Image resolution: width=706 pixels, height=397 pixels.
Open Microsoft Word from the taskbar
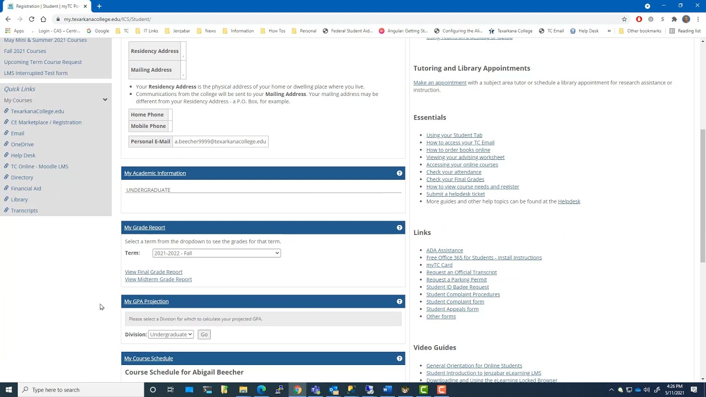point(387,390)
